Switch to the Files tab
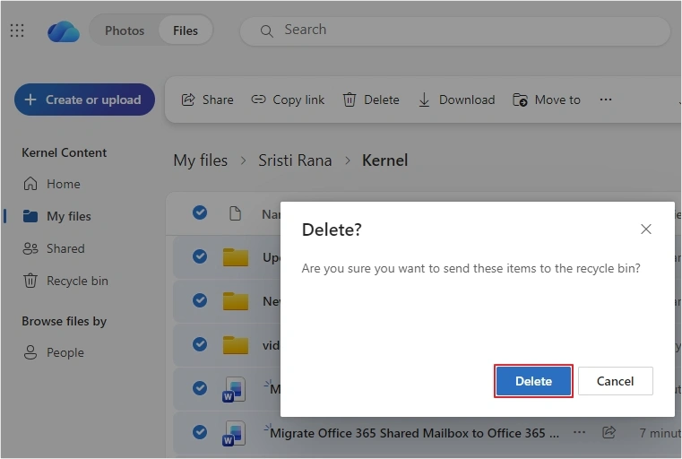 click(186, 30)
